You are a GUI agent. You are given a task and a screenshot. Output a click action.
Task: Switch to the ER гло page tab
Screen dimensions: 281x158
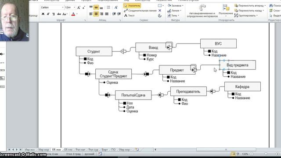[x=68, y=150]
